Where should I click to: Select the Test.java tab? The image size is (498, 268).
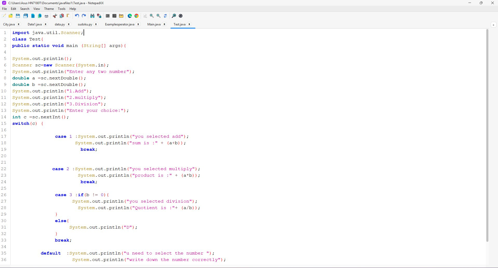(x=179, y=24)
